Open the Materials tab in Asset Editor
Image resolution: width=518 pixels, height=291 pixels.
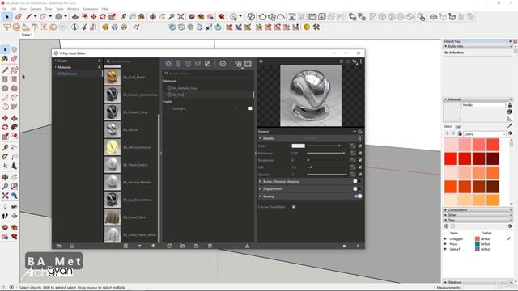(x=168, y=64)
